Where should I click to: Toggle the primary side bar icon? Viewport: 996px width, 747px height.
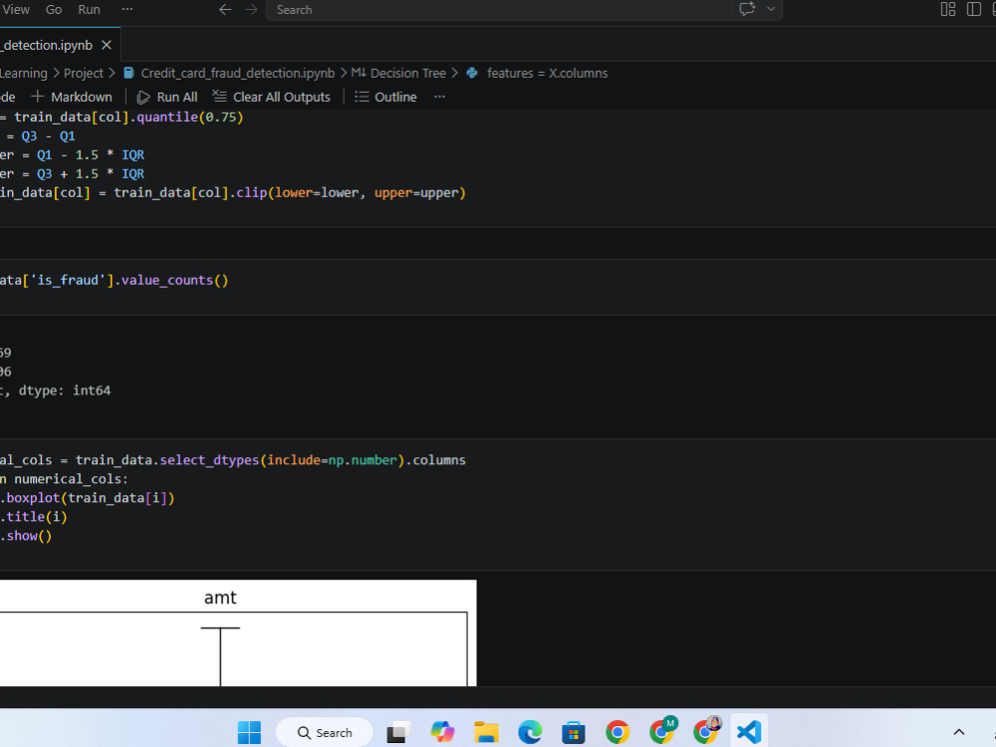pos(973,9)
